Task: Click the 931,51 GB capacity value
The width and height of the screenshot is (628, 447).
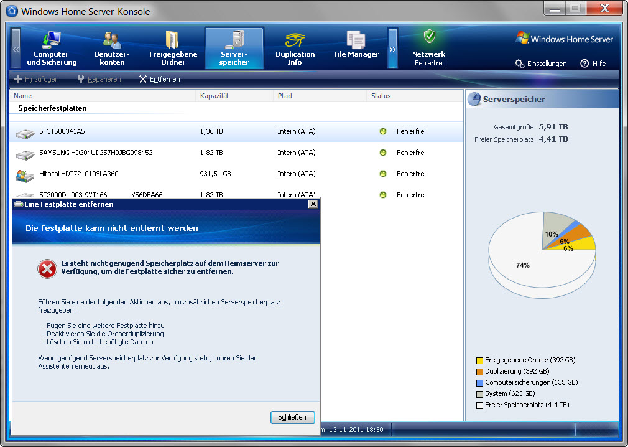Action: pos(216,174)
